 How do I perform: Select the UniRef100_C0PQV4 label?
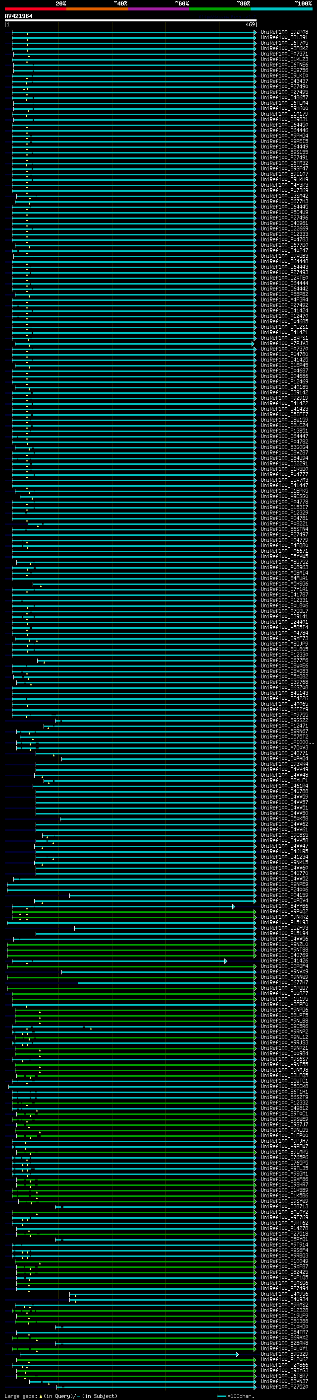284,900
